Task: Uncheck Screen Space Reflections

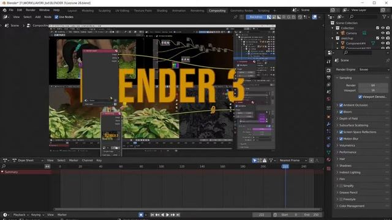Action: coord(341,132)
